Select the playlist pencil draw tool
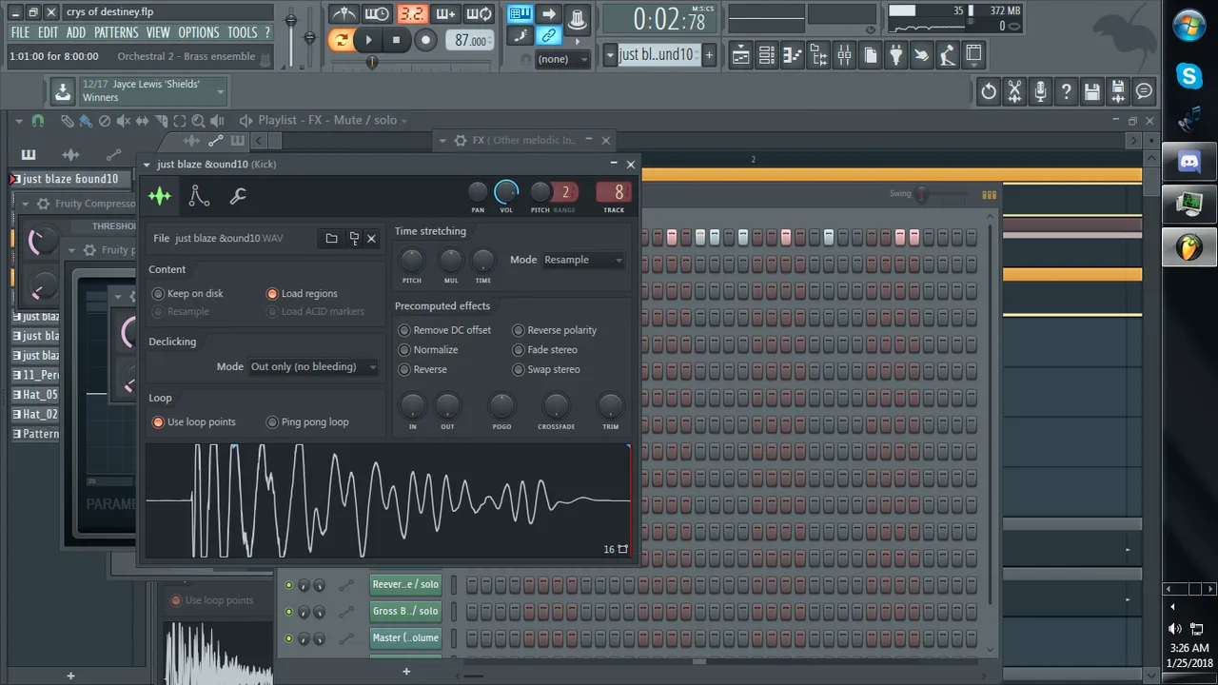1218x685 pixels. pyautogui.click(x=67, y=121)
